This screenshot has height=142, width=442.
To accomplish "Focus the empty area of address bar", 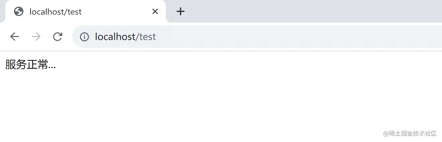I will (x=284, y=37).
